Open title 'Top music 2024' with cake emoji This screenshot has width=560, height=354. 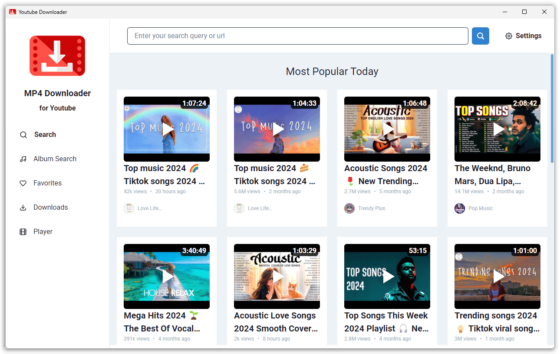275,175
